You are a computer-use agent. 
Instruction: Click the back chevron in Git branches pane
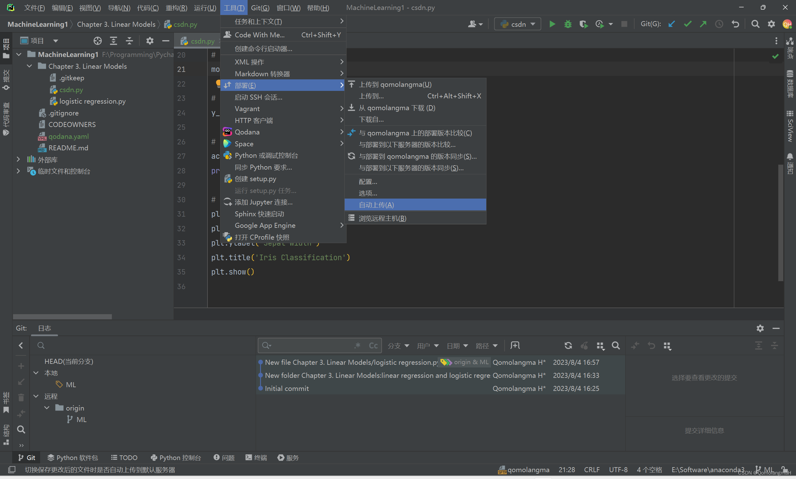point(21,346)
